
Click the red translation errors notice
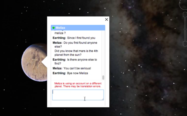(x=78, y=85)
